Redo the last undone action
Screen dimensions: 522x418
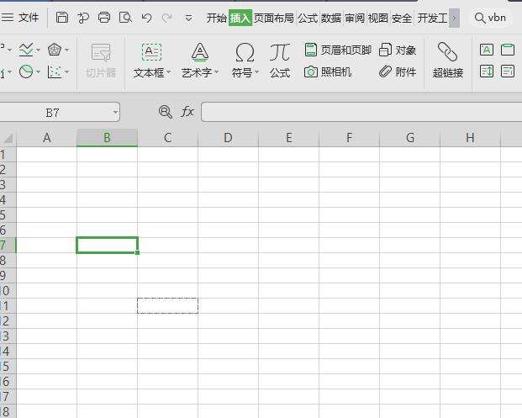(166, 18)
